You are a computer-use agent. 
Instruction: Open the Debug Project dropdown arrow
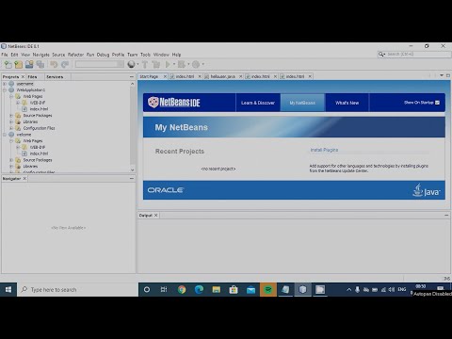188,65
